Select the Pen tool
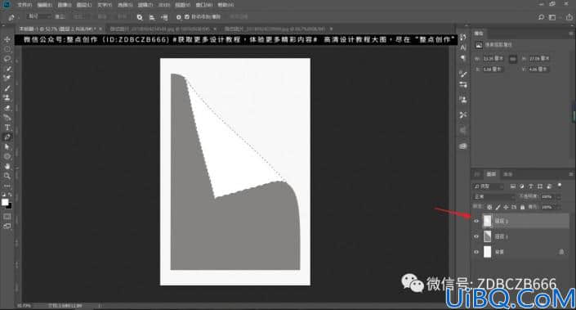 click(7, 137)
